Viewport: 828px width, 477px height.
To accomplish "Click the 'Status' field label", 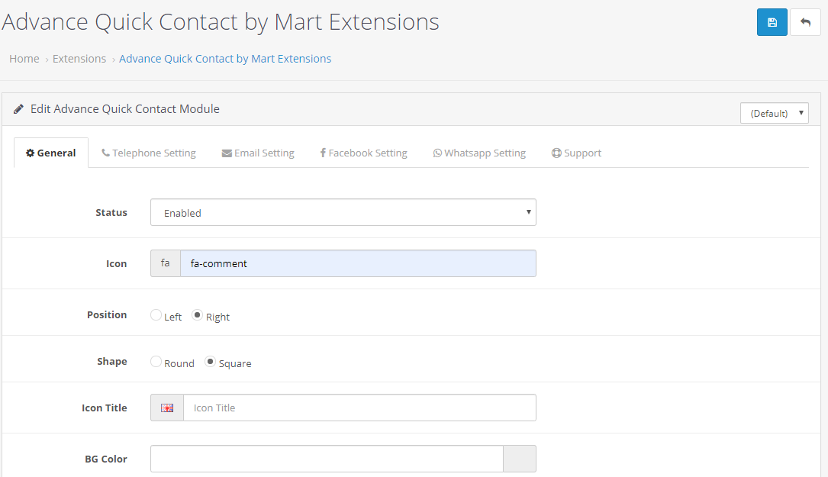I will 111,212.
